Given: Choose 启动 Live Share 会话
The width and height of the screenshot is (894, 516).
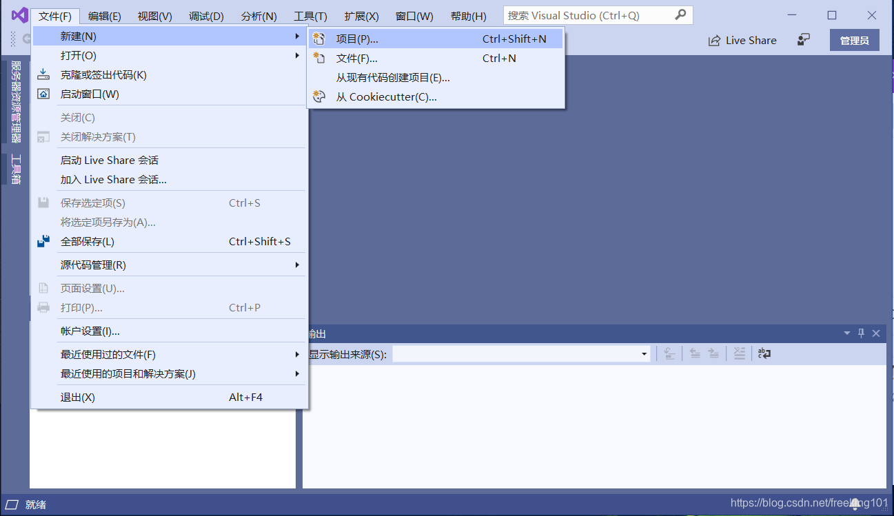Looking at the screenshot, I should [x=170, y=161].
